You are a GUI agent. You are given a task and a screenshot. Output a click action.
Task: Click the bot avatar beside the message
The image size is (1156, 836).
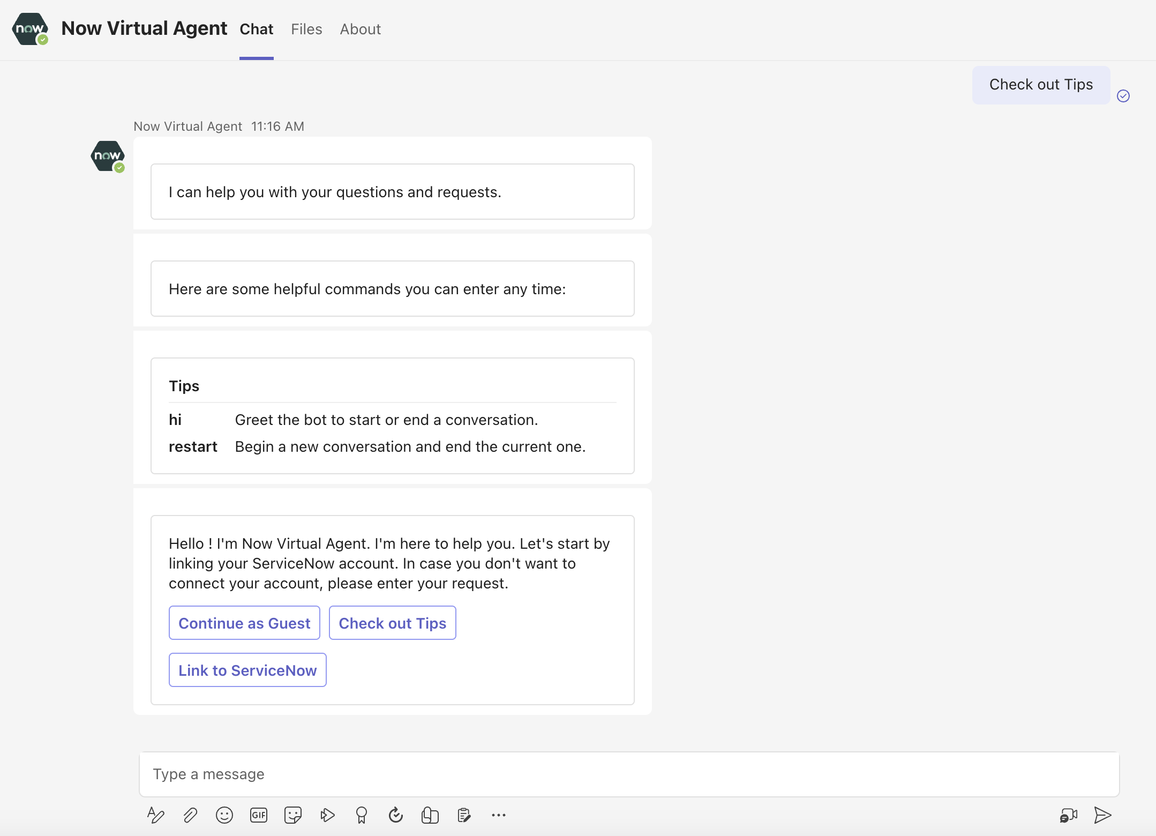[x=108, y=156]
